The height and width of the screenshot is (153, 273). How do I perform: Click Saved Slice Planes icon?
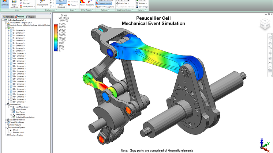point(8,122)
